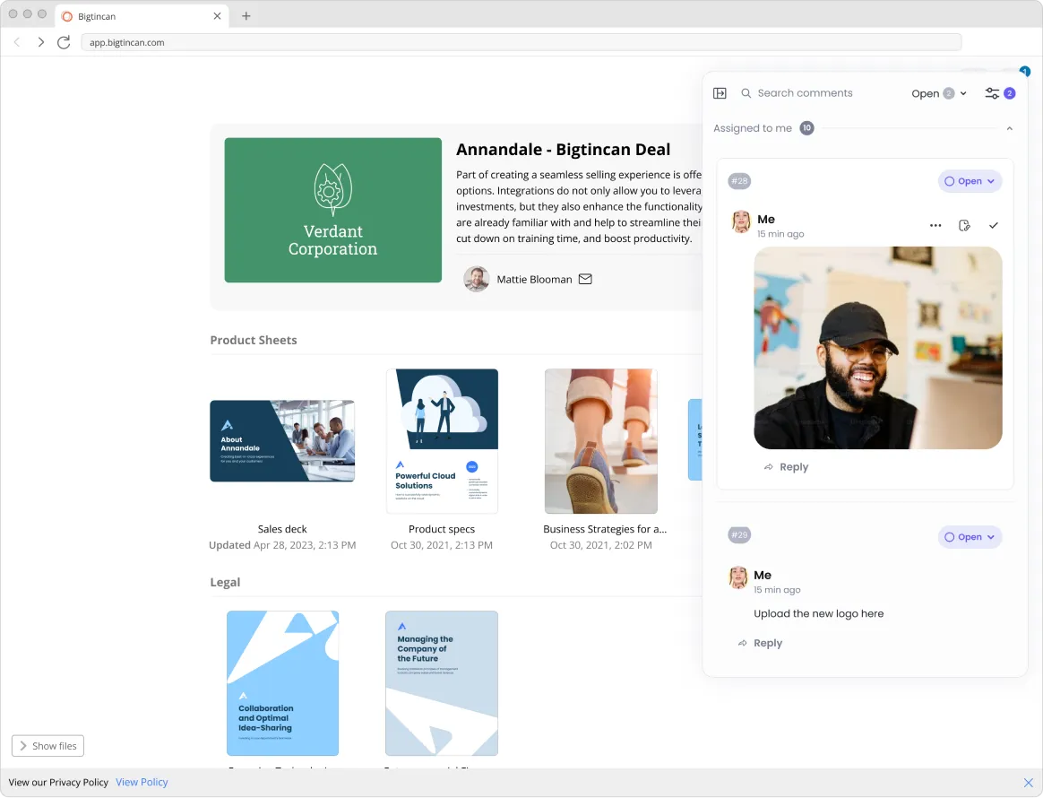The image size is (1043, 798).
Task: Select comment number badge #28
Action: (739, 181)
